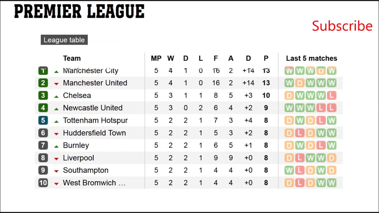379x213 pixels.
Task: Click the truncated West Bromwich team name
Action: pos(94,183)
